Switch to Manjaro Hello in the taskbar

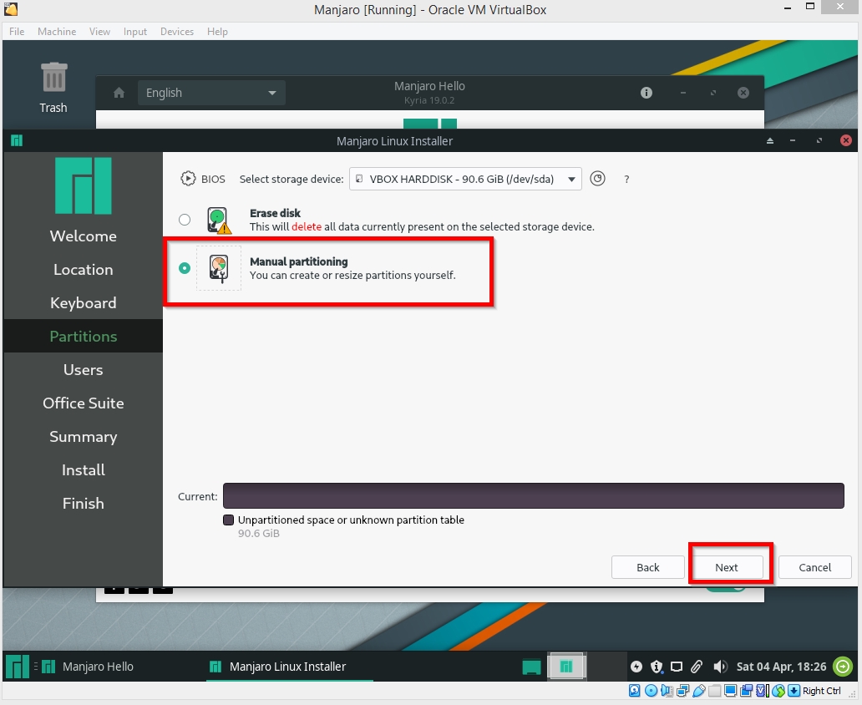[x=88, y=667]
